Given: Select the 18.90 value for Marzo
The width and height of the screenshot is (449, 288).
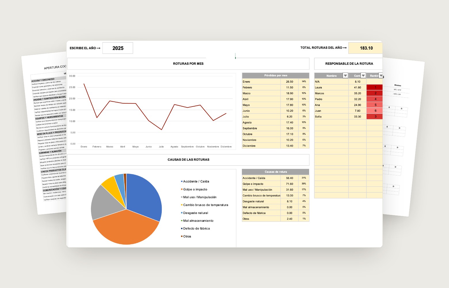Looking at the screenshot, I should (290, 93).
